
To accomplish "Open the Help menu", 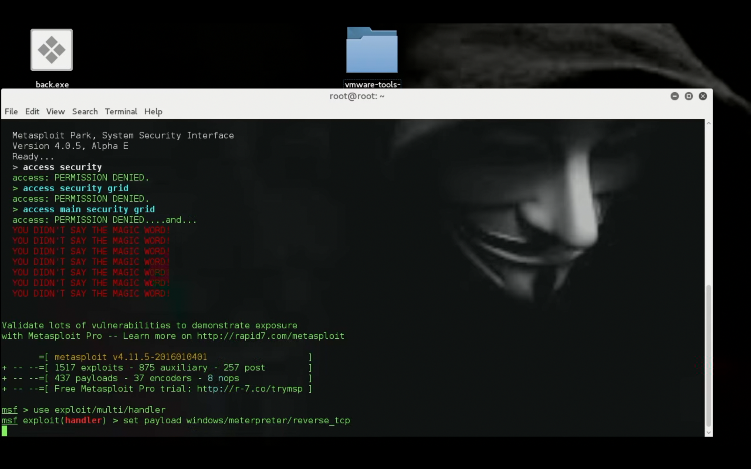I will 153,112.
